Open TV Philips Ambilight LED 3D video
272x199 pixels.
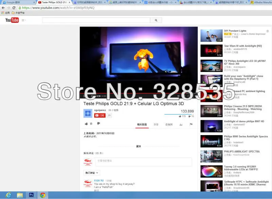pos(244,62)
